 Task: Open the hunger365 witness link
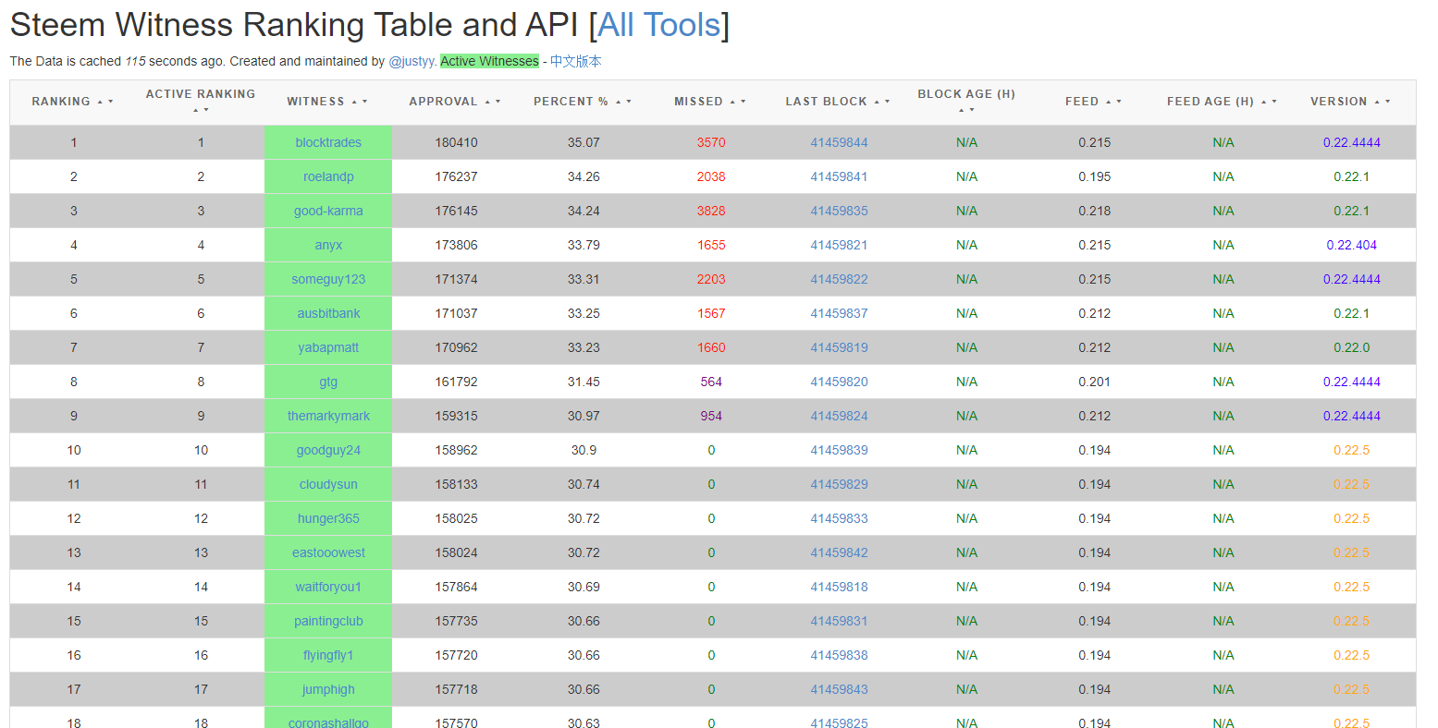[x=328, y=518]
